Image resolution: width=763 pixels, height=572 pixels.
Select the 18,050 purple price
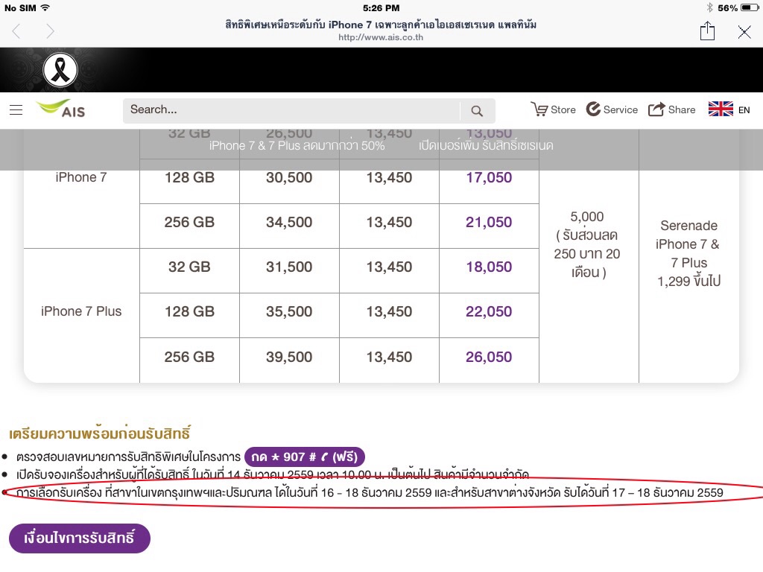tap(489, 267)
